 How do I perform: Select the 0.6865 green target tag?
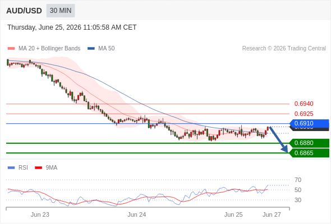(310, 153)
